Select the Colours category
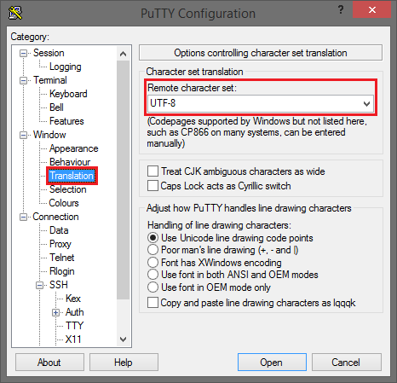Screen dimensions: 397x383 [64, 203]
